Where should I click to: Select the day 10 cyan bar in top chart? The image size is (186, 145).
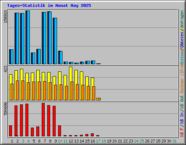pyautogui.click(x=61, y=58)
